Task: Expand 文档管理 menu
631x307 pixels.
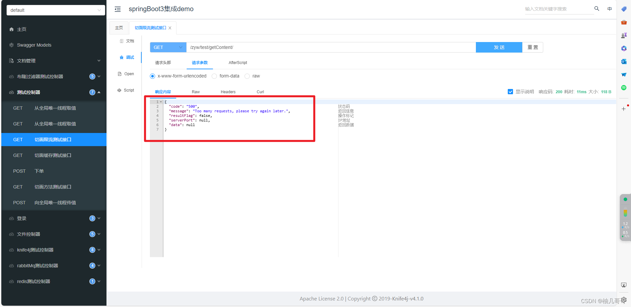Action: (x=99, y=61)
